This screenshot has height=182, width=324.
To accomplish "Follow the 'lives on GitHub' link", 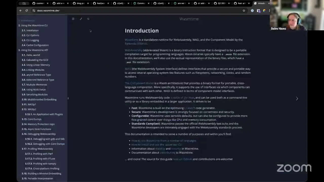I will pos(183,159).
